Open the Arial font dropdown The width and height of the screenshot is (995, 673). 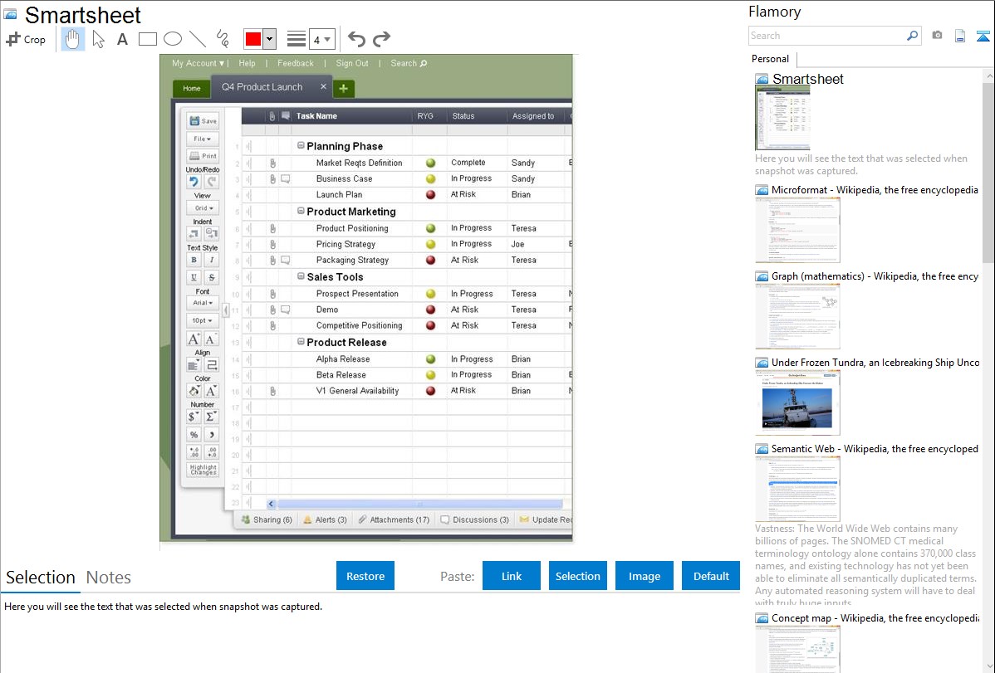(x=203, y=303)
